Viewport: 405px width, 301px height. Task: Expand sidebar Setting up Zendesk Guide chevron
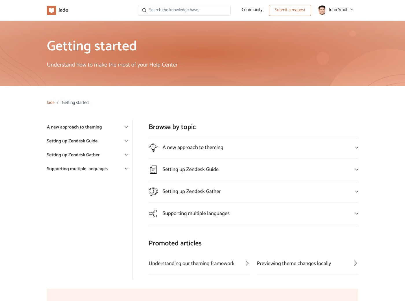126,141
